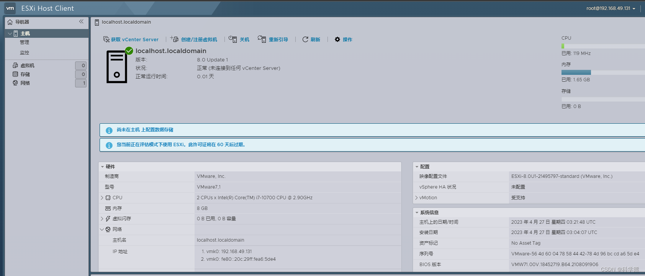
Task: Click the VMware vm logo icon
Action: [10, 8]
